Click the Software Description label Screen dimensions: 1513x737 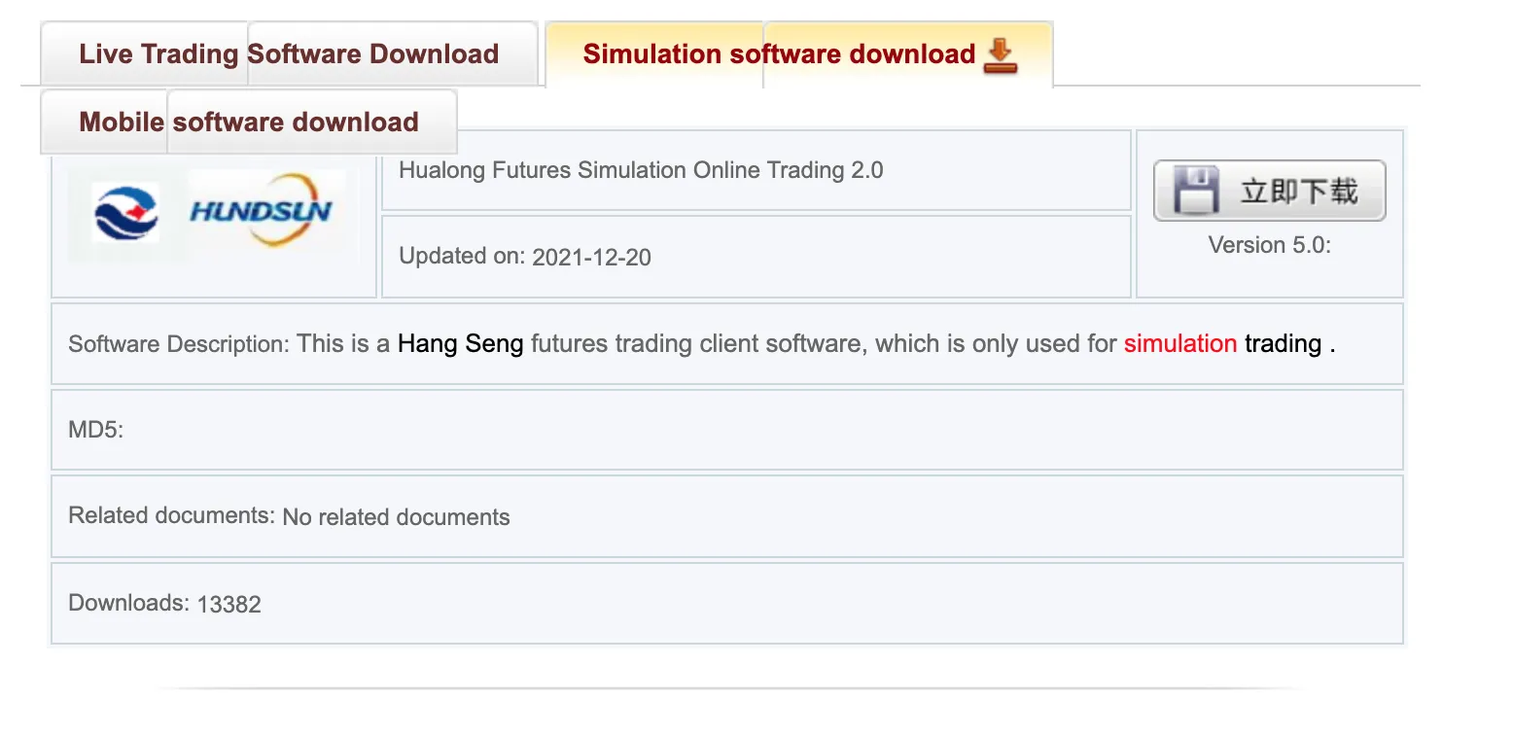click(x=179, y=344)
